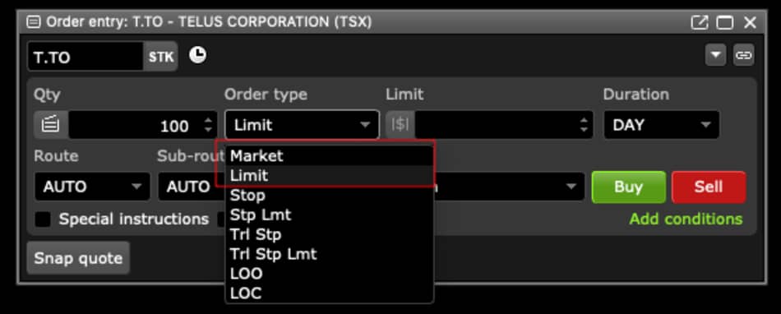This screenshot has width=781, height=314.
Task: Open the pop-out window icon in the title bar
Action: (700, 22)
